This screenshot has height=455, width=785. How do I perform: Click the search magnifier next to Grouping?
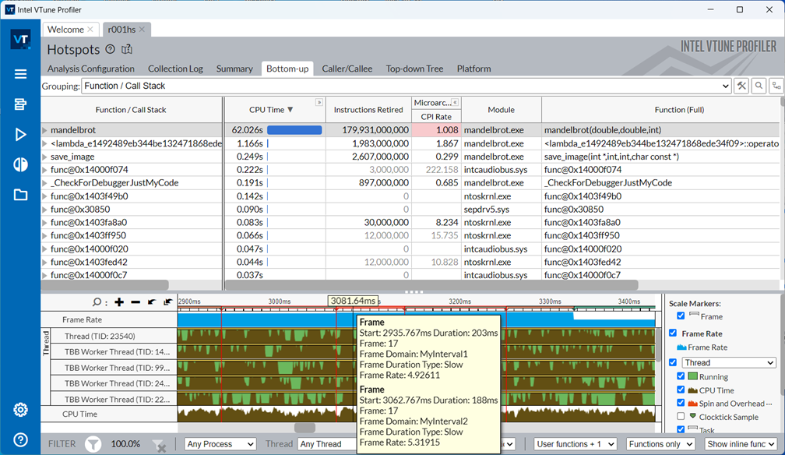coord(759,86)
